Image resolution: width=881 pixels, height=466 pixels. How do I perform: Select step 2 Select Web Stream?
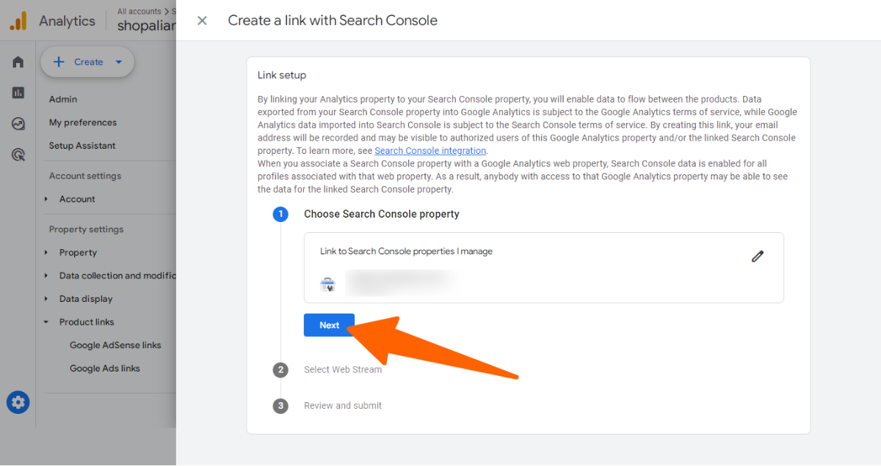(x=342, y=370)
